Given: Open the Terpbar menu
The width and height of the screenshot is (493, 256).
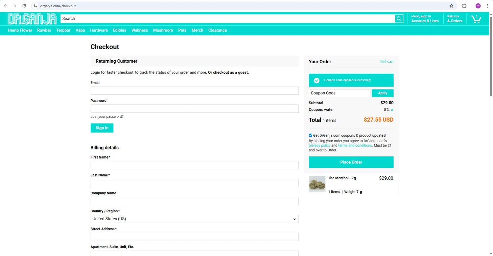Looking at the screenshot, I should tap(63, 30).
